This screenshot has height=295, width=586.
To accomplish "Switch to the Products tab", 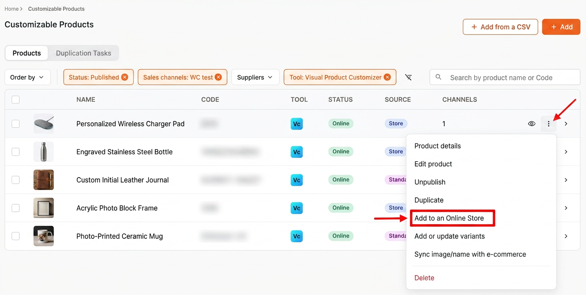I will click(x=27, y=53).
